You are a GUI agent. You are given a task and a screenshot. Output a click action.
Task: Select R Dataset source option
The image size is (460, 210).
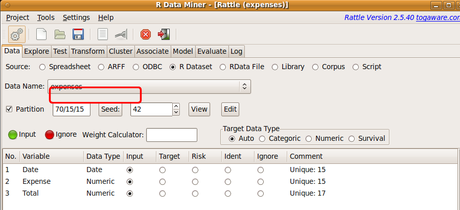(x=173, y=67)
